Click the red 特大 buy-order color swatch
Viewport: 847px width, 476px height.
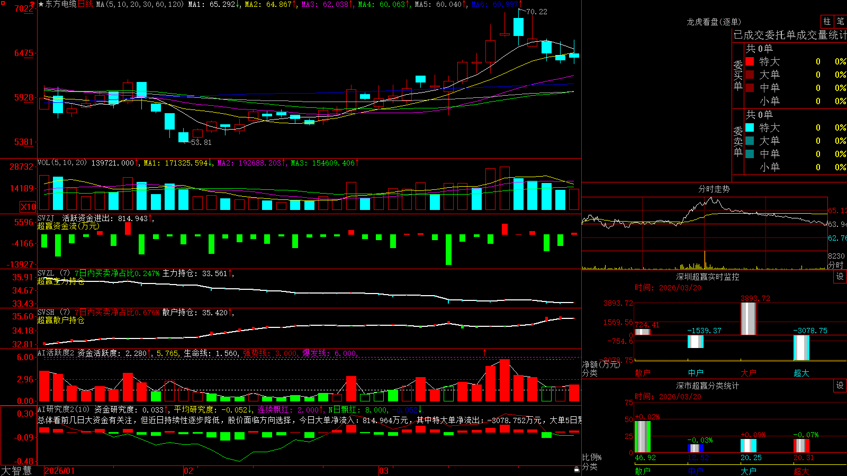(750, 61)
